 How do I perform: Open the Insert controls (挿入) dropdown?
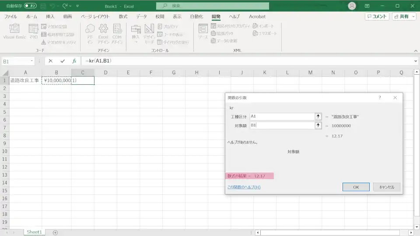[136, 34]
